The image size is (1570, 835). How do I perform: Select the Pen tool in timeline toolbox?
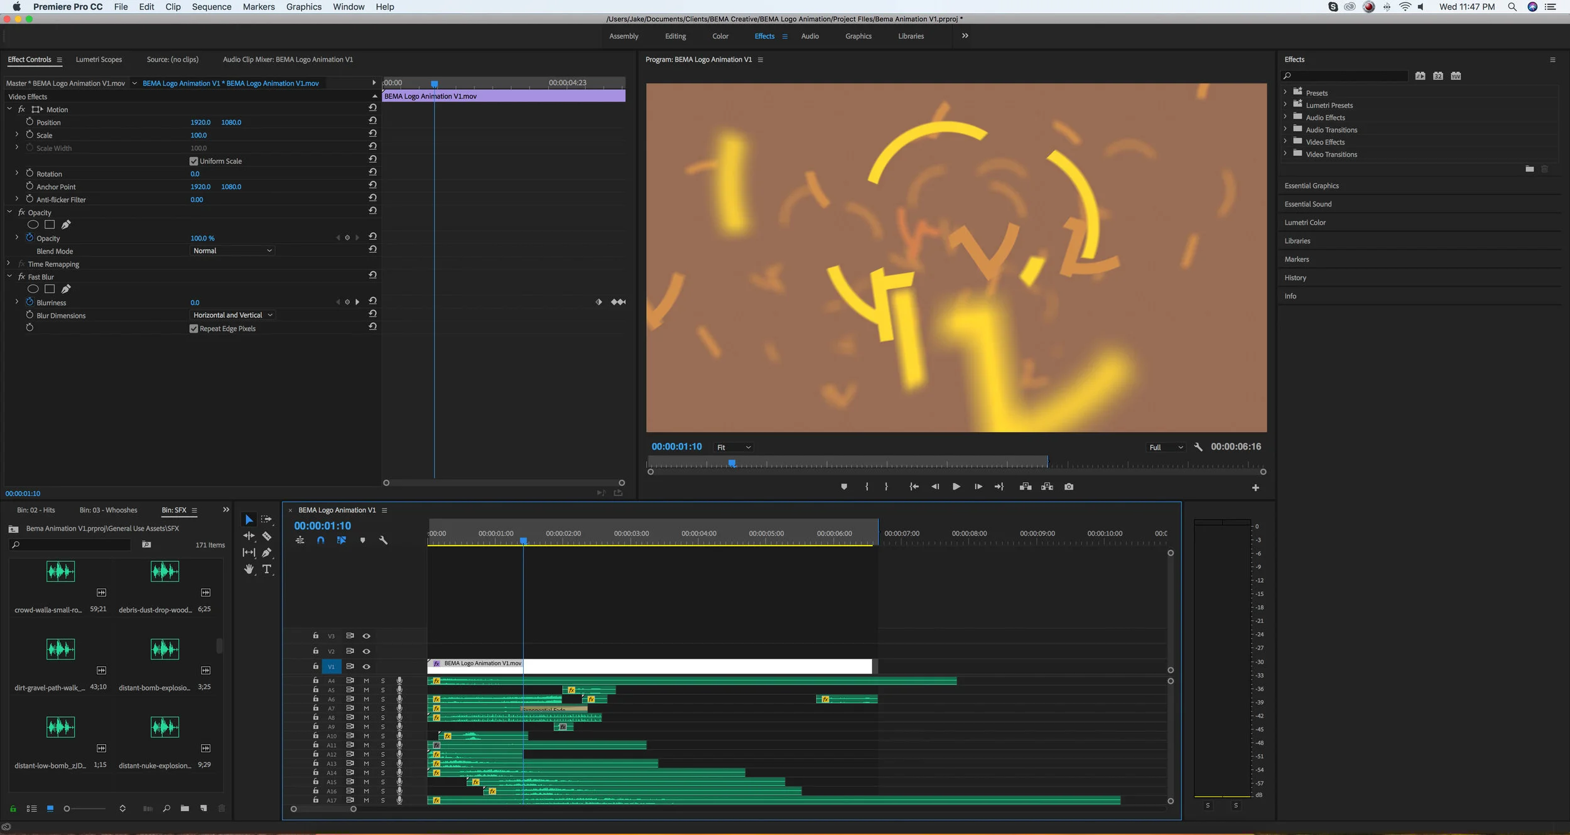267,552
